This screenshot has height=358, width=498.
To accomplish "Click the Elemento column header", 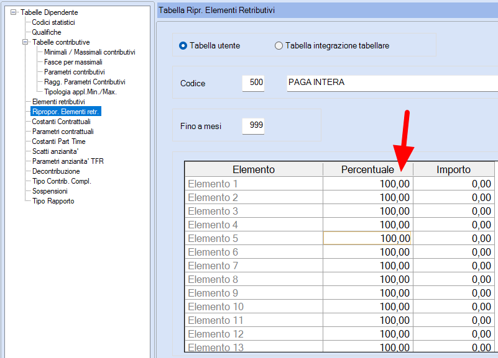I will [254, 169].
